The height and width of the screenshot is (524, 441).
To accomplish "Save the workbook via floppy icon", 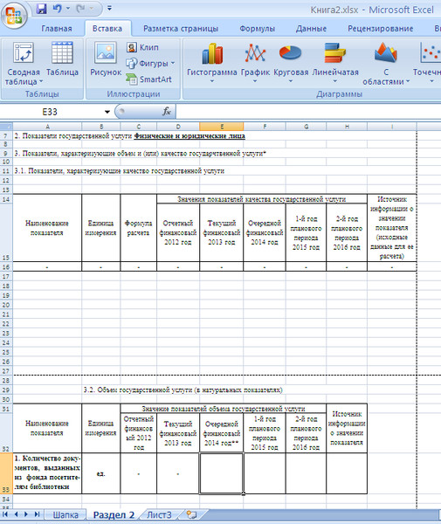I will (41, 9).
